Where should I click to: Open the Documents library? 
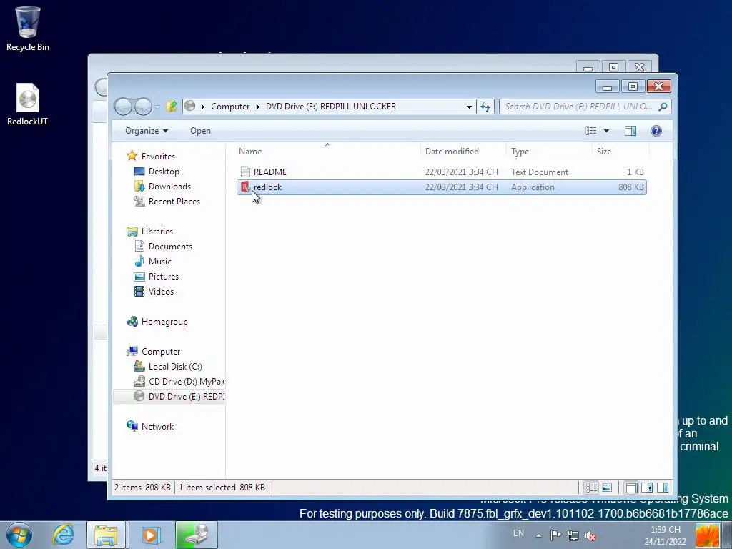tap(170, 247)
